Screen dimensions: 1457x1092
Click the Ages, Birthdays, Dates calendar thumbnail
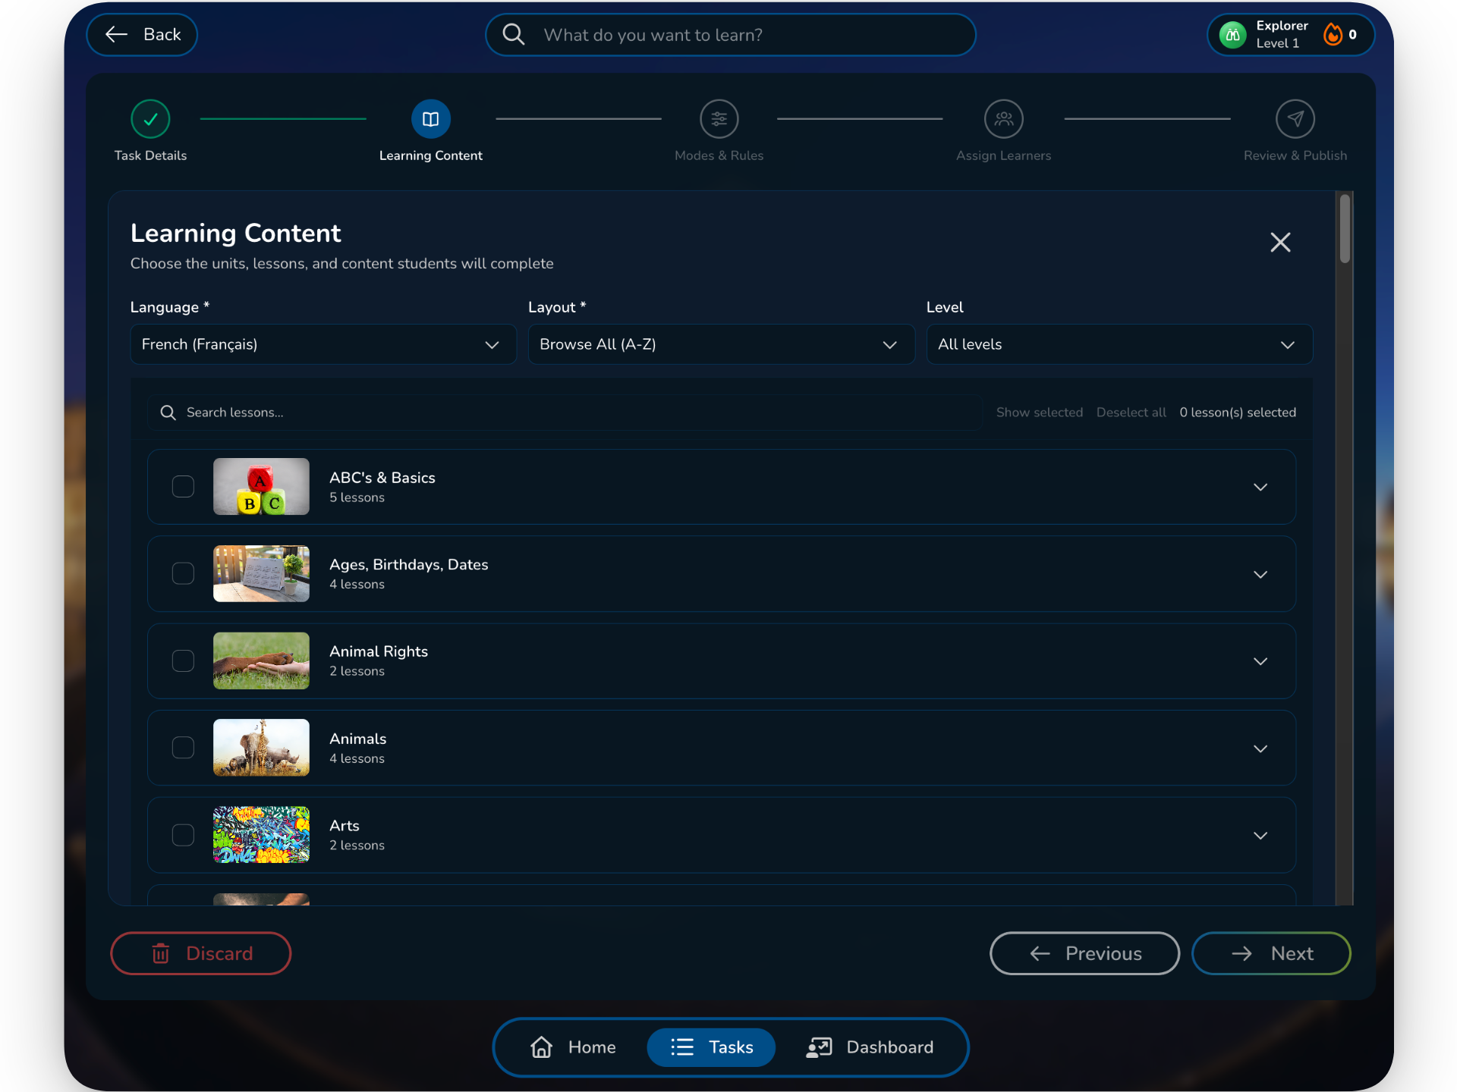(x=261, y=573)
